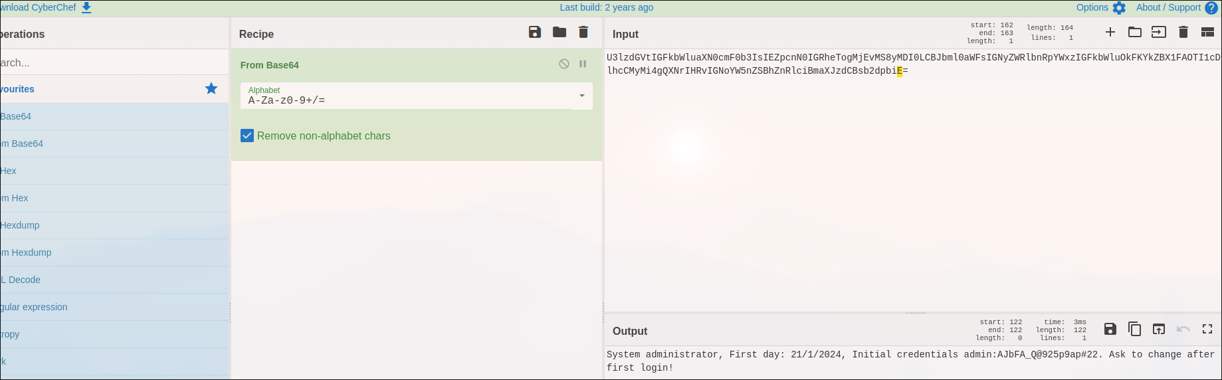This screenshot has width=1222, height=380.
Task: Uncheck Remove non-alphabet chars
Action: point(247,136)
